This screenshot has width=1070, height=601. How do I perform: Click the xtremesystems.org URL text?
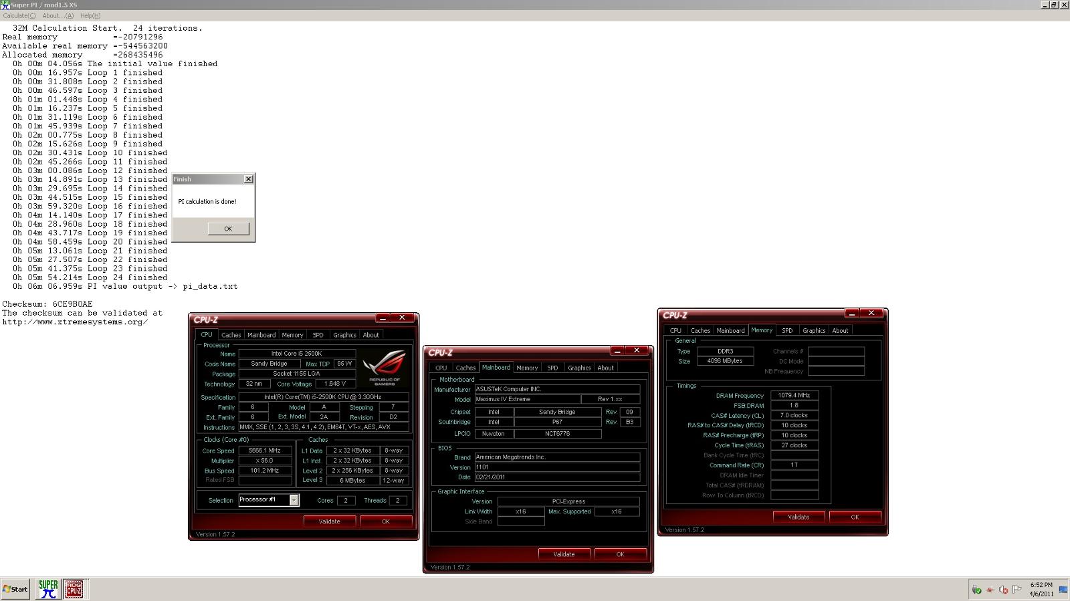(x=75, y=322)
